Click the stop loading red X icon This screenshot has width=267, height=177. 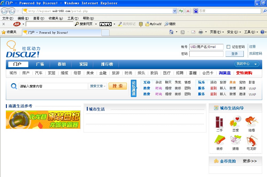[188, 11]
